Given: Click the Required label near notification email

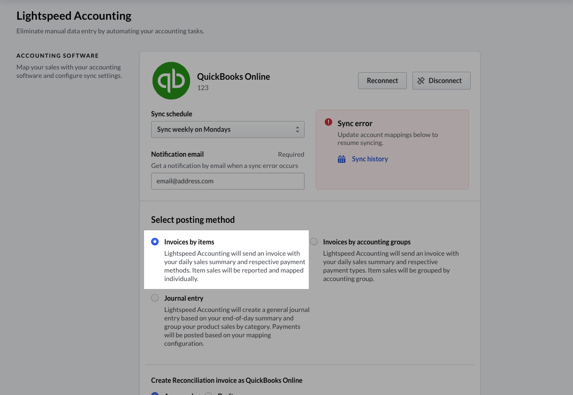Looking at the screenshot, I should [291, 154].
